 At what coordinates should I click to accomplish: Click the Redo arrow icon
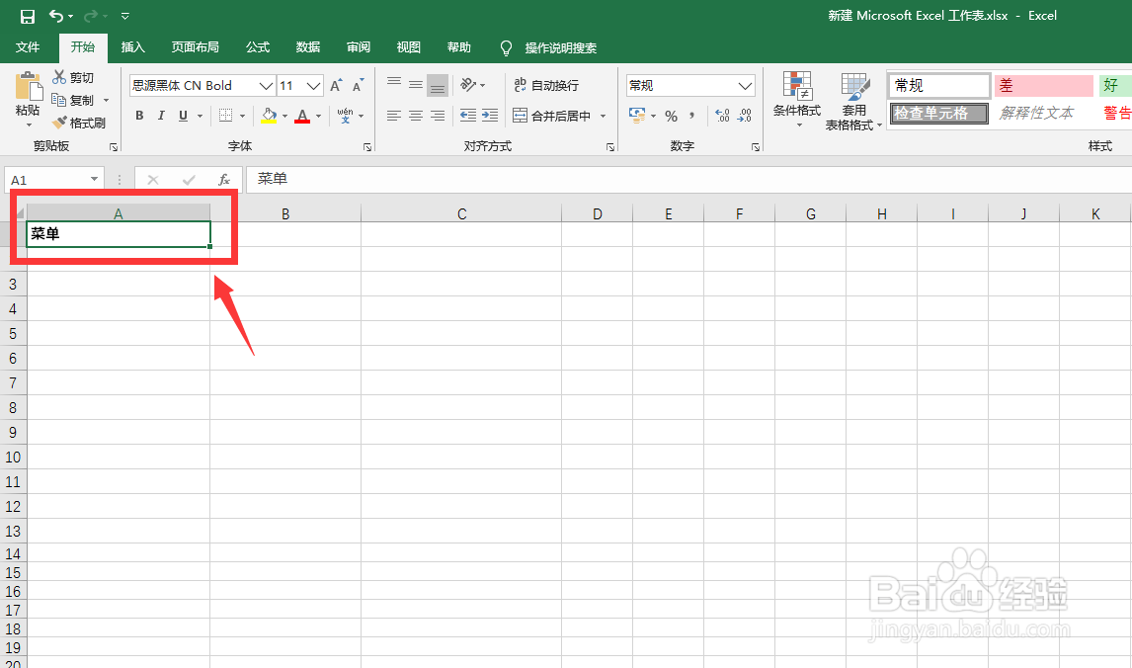[91, 15]
